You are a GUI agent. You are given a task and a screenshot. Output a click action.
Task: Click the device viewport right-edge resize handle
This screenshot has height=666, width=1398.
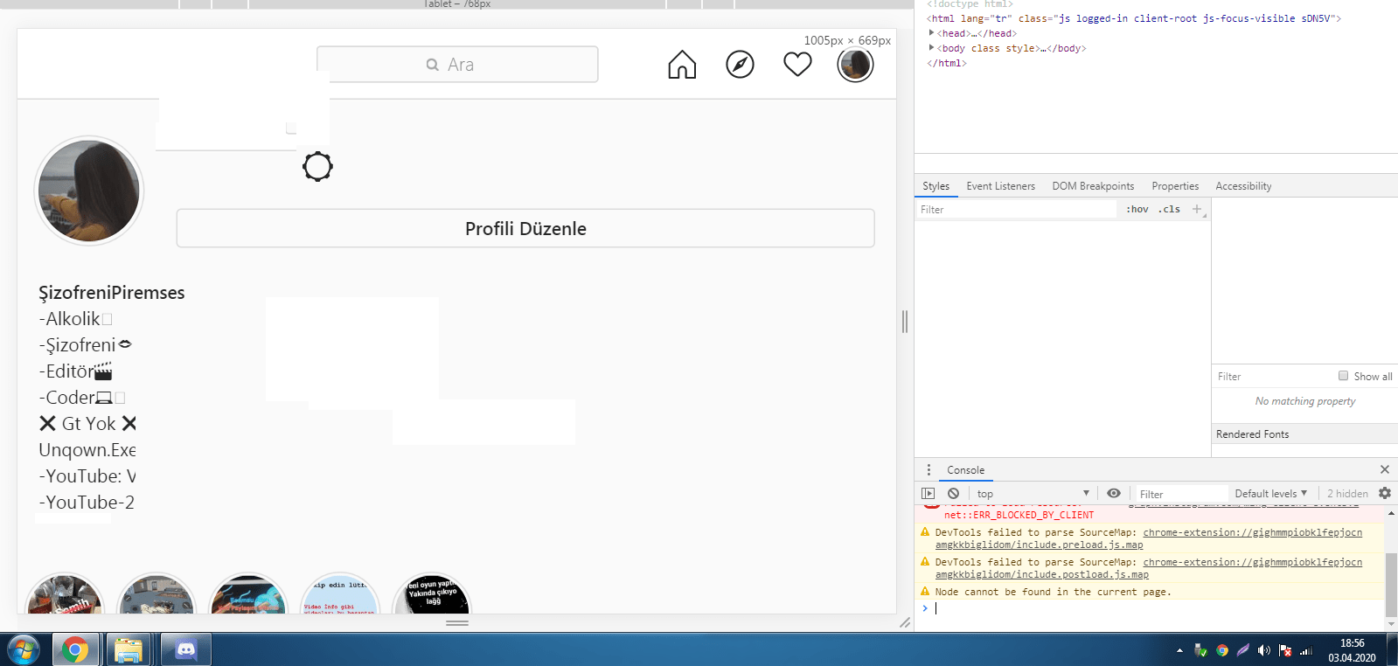(x=905, y=322)
